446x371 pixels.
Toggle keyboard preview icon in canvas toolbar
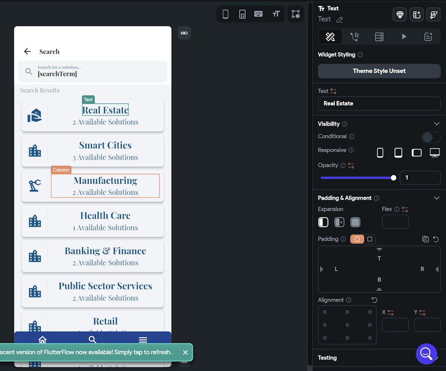point(258,14)
